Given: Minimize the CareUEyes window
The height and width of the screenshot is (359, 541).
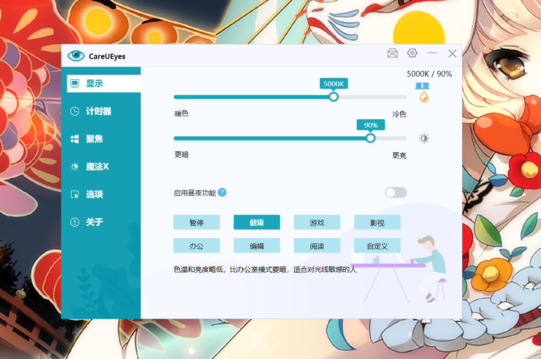Looking at the screenshot, I should click(x=432, y=53).
